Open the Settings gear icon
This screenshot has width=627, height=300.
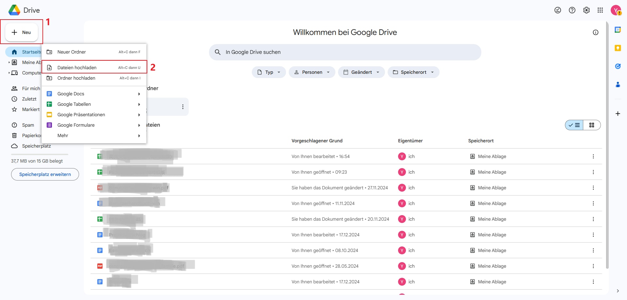[x=587, y=10]
